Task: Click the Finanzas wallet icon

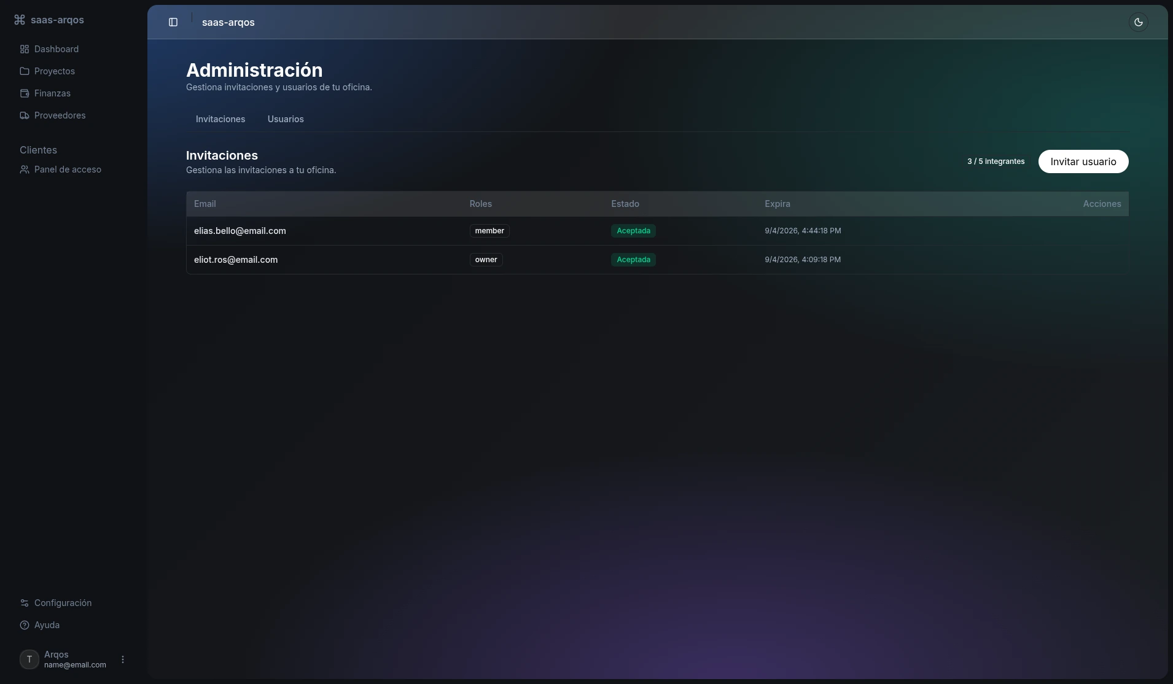Action: (x=25, y=93)
